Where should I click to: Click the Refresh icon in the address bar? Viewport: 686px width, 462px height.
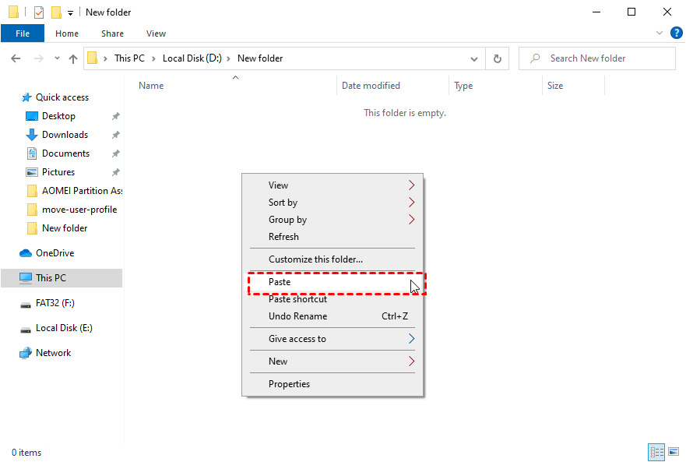click(x=497, y=58)
